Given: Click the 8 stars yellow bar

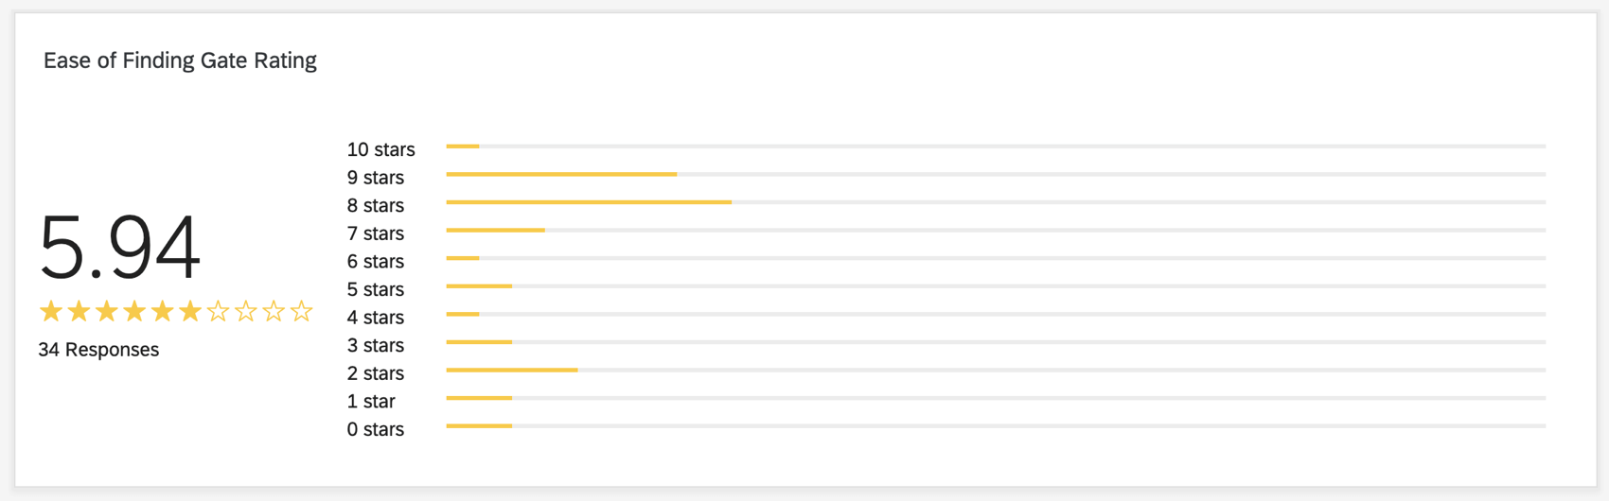Looking at the screenshot, I should pyautogui.click(x=589, y=202).
